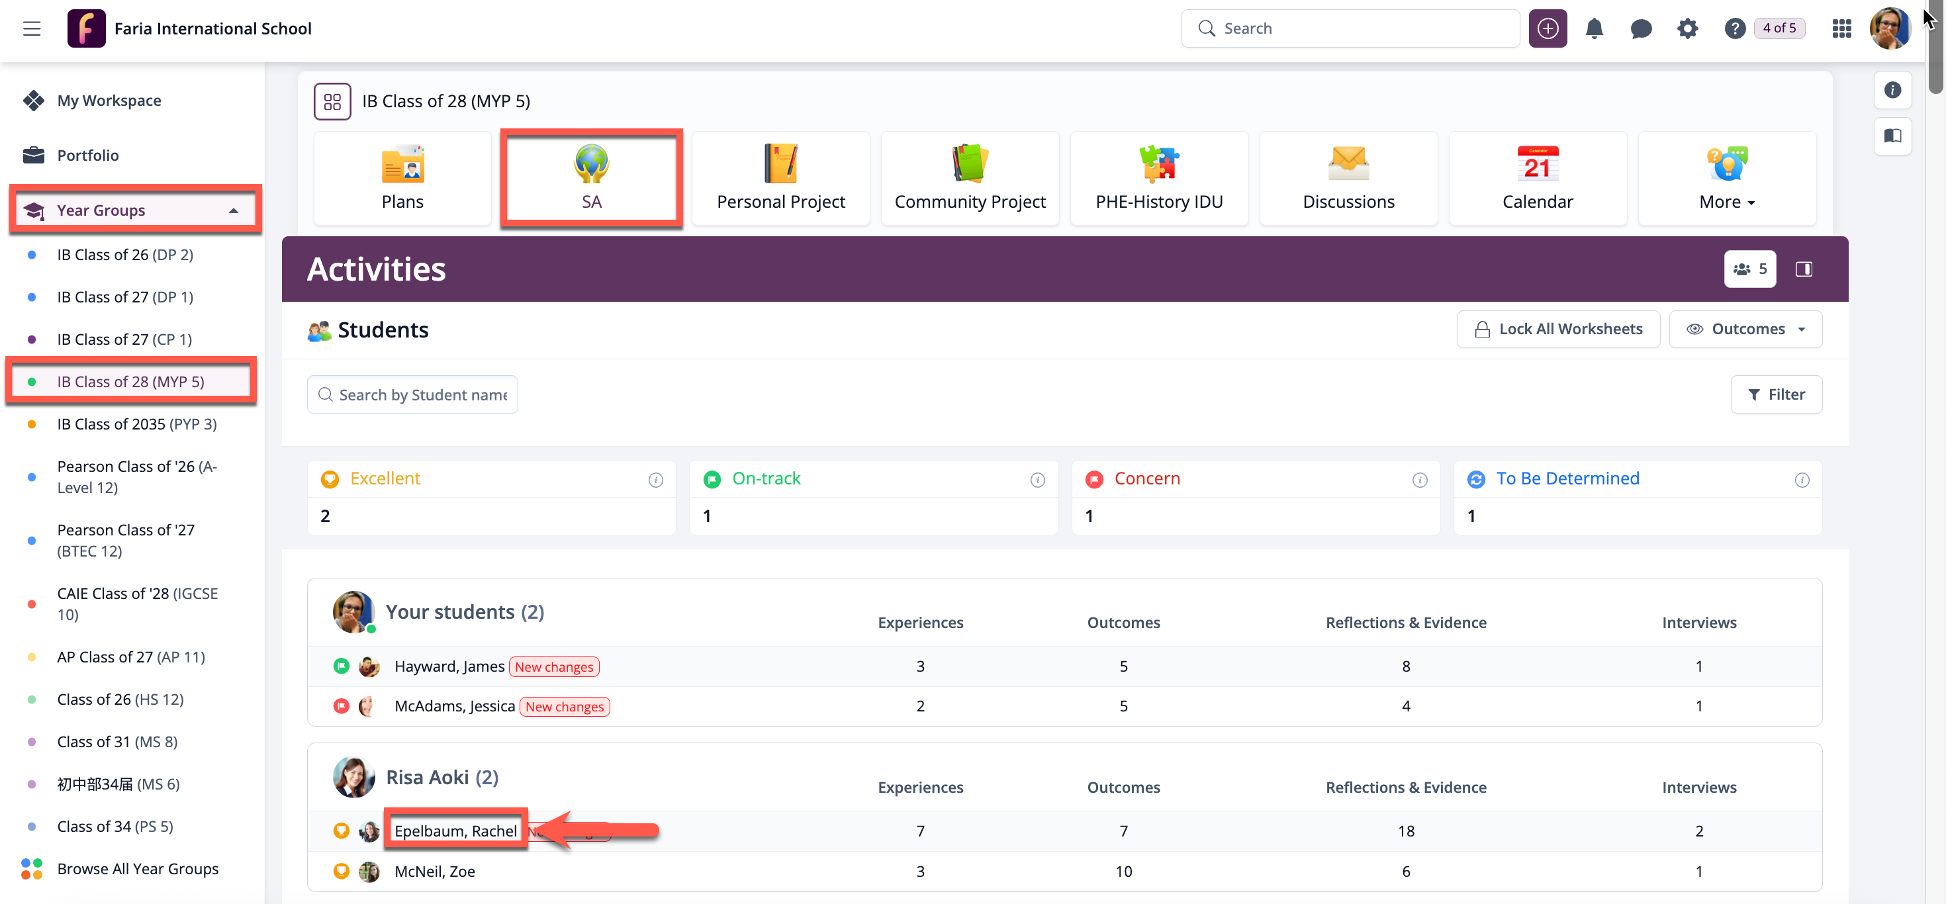
Task: Toggle the side panel layout icon in Activities header
Action: tap(1804, 269)
